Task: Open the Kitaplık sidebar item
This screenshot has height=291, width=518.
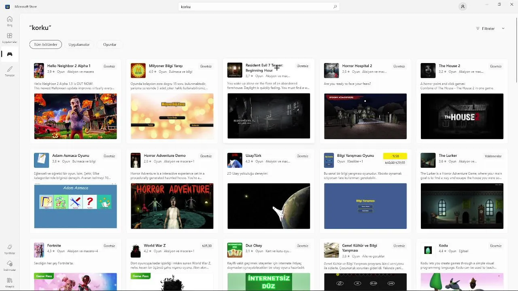Action: click(10, 282)
